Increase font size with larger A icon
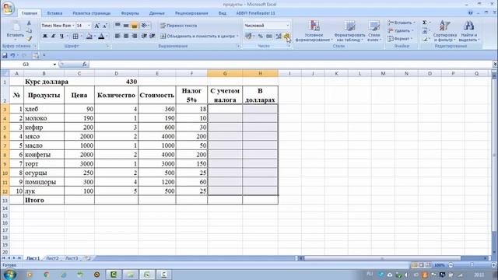 (x=96, y=26)
